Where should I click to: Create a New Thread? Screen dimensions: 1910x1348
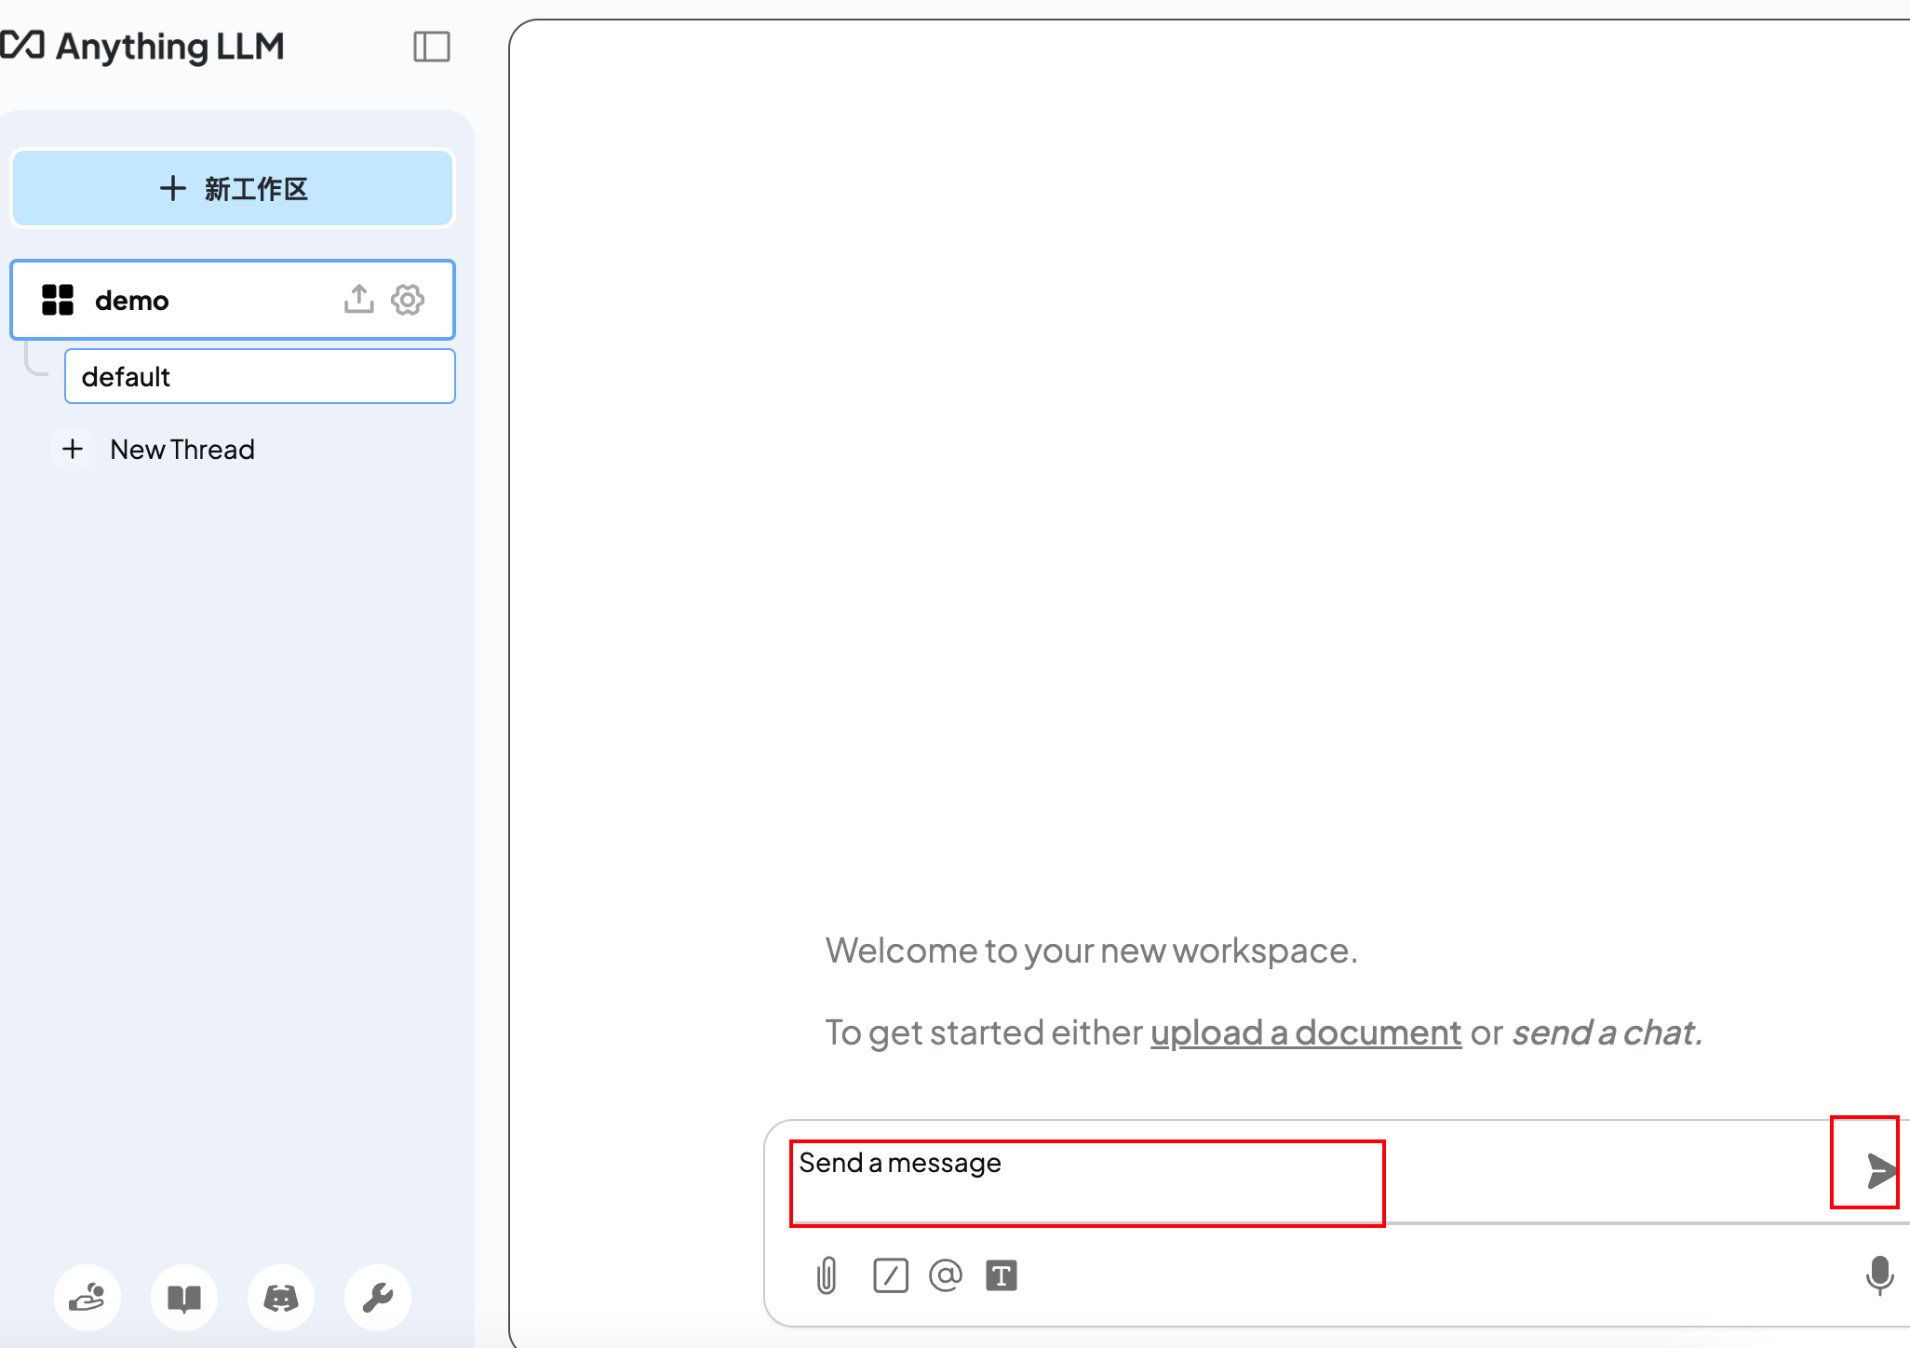pyautogui.click(x=182, y=450)
